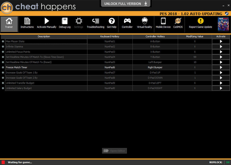Toggle the Freeze Match Timer status dot
The image size is (231, 165).
tap(3, 67)
